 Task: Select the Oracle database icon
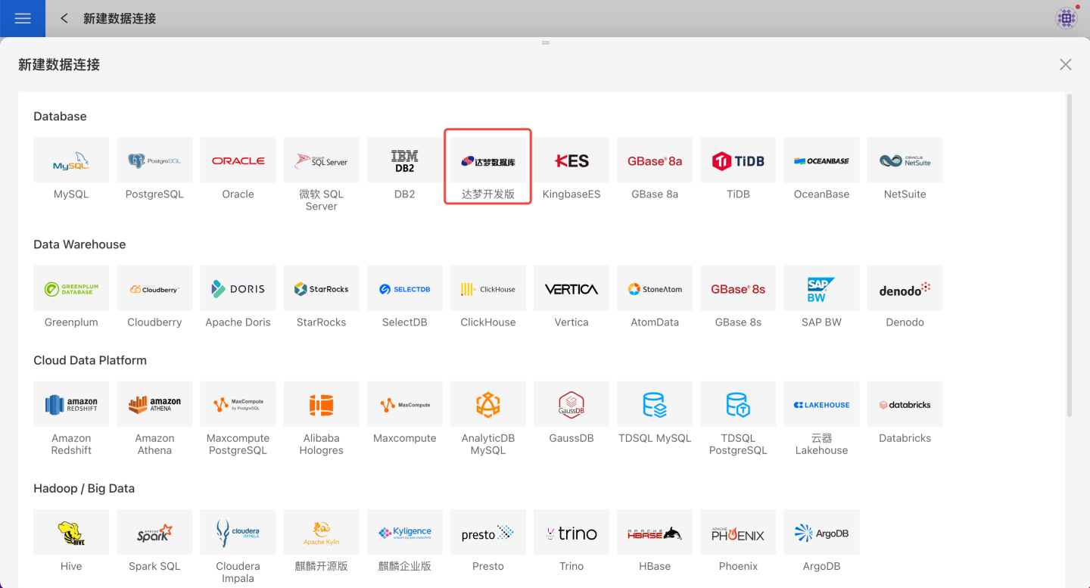(x=238, y=160)
